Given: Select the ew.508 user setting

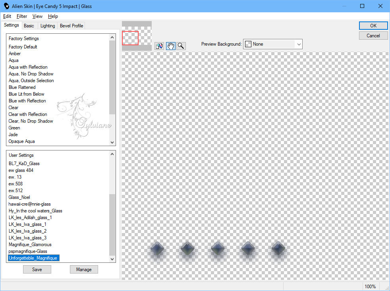Looking at the screenshot, I should [x=15, y=183].
